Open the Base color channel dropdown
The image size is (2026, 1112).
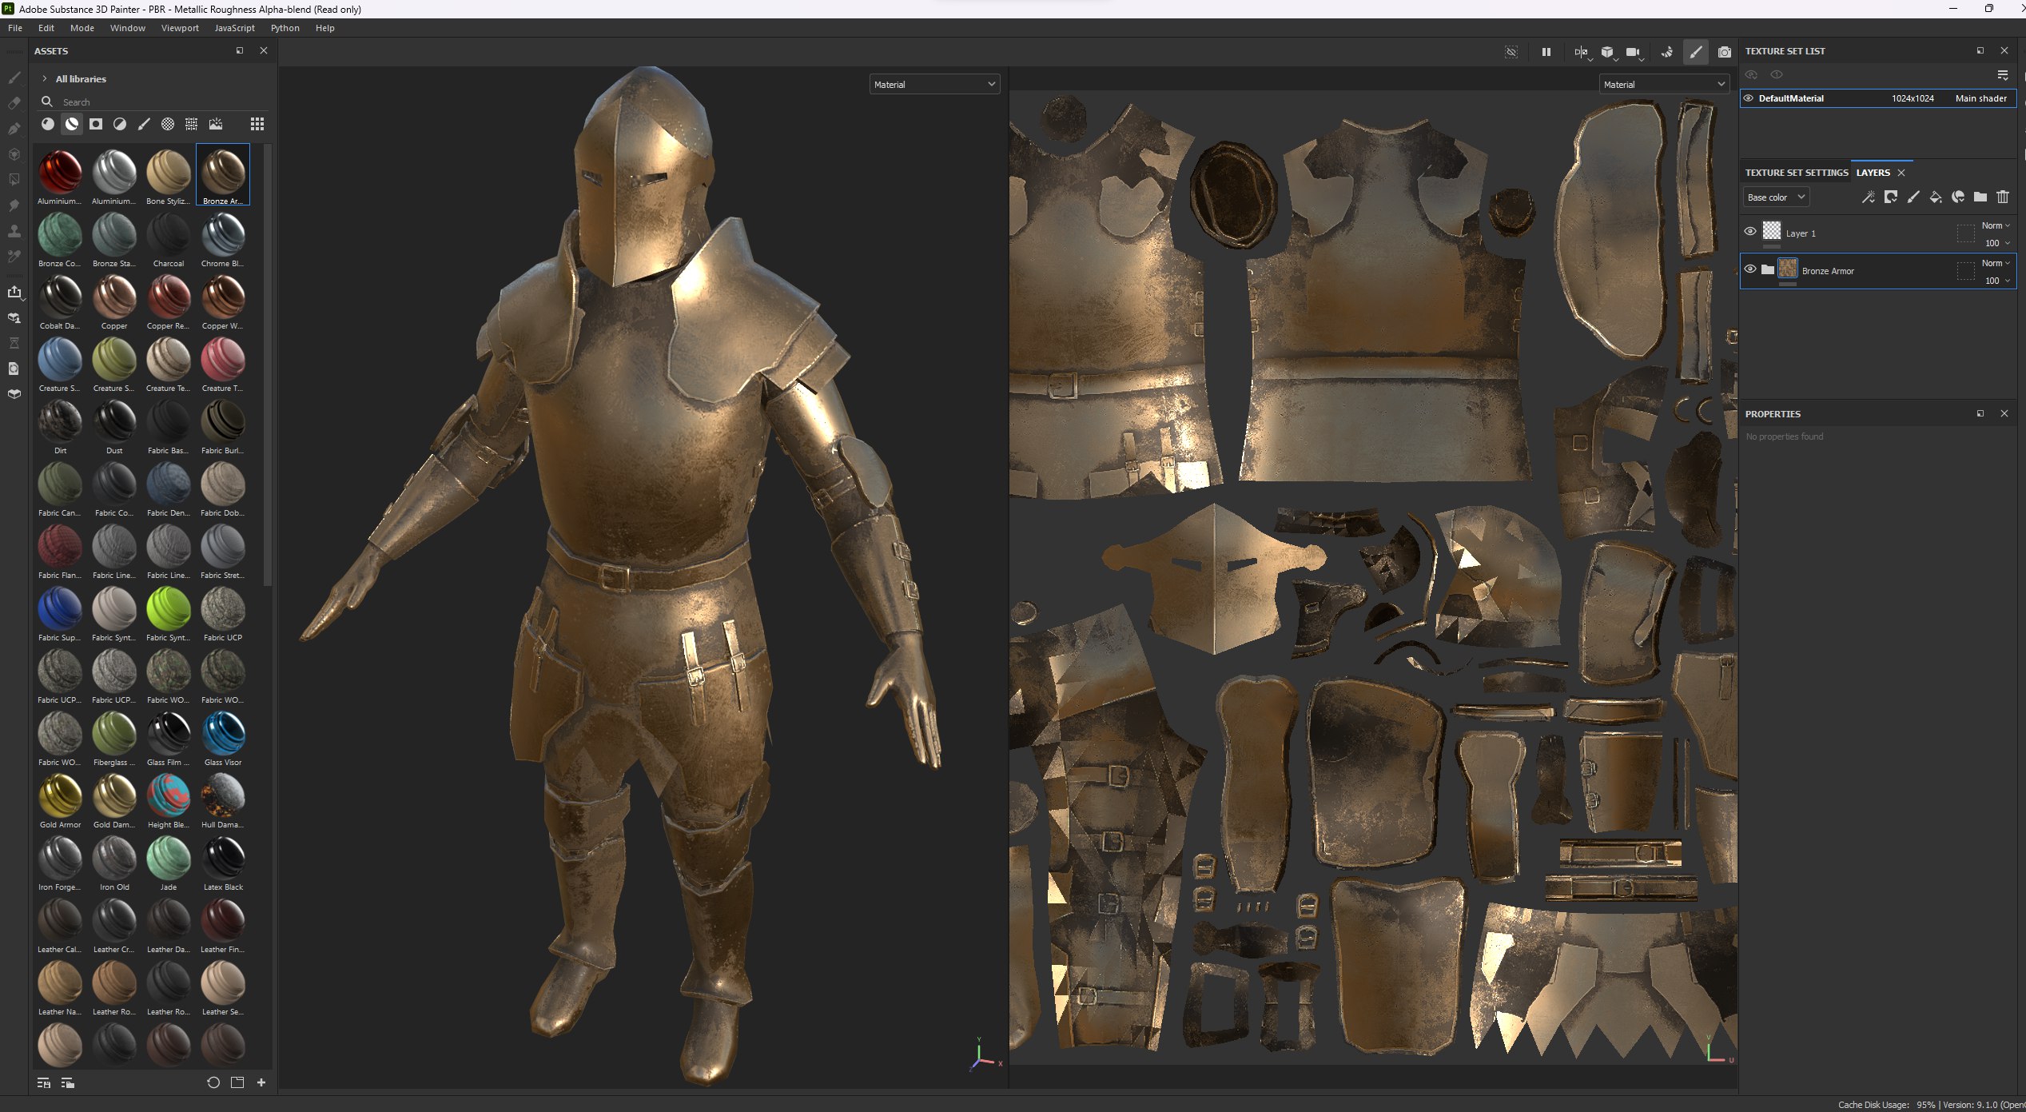coord(1775,197)
